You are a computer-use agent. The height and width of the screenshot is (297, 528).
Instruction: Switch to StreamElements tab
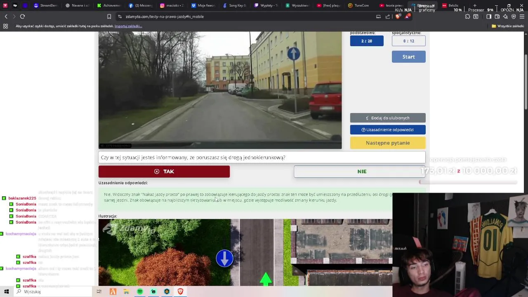45,5
